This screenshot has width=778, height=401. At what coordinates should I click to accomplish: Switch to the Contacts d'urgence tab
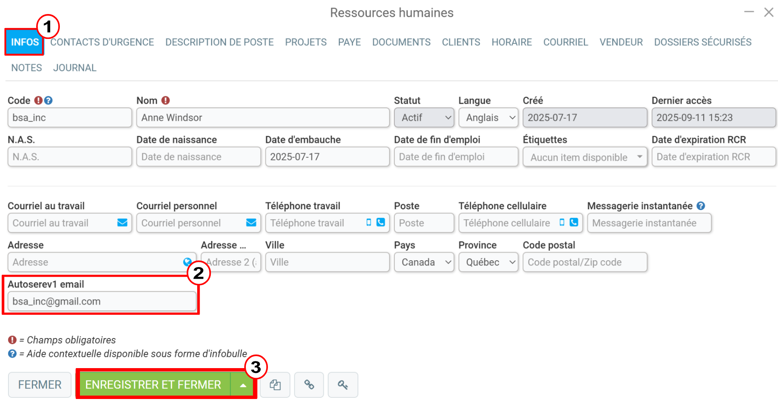point(102,42)
